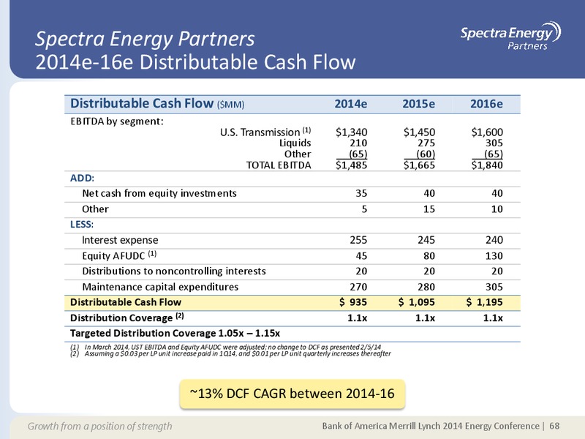Select Maintenance capex 2016e value 305
This screenshot has height=439, width=585.
point(494,287)
